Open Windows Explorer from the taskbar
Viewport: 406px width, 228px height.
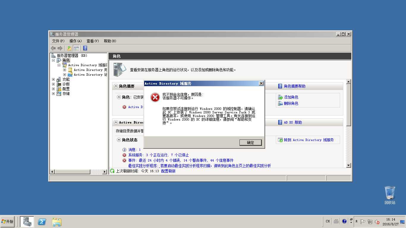pyautogui.click(x=57, y=222)
